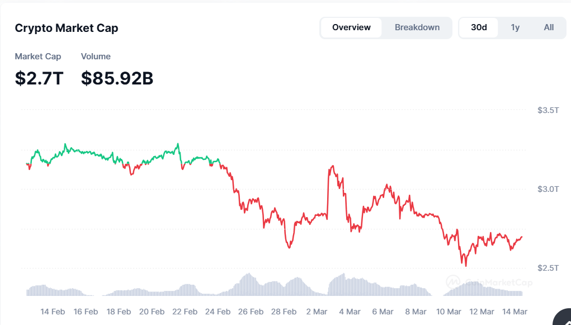Click the volume bars peak above 26 Feb
Viewport: 571px width, 325px height.
[248, 275]
